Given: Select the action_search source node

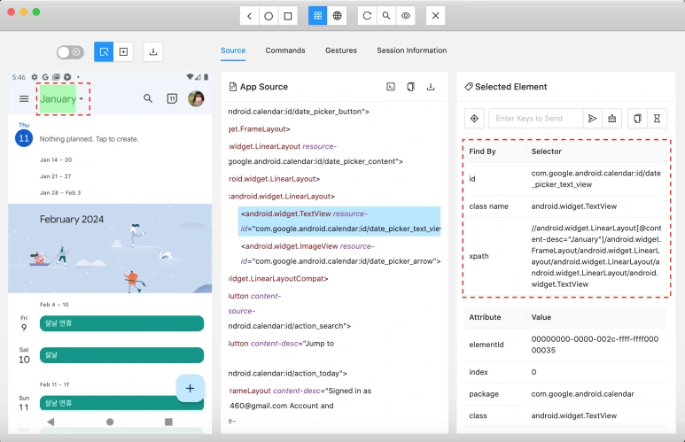Looking at the screenshot, I should pos(289,311).
